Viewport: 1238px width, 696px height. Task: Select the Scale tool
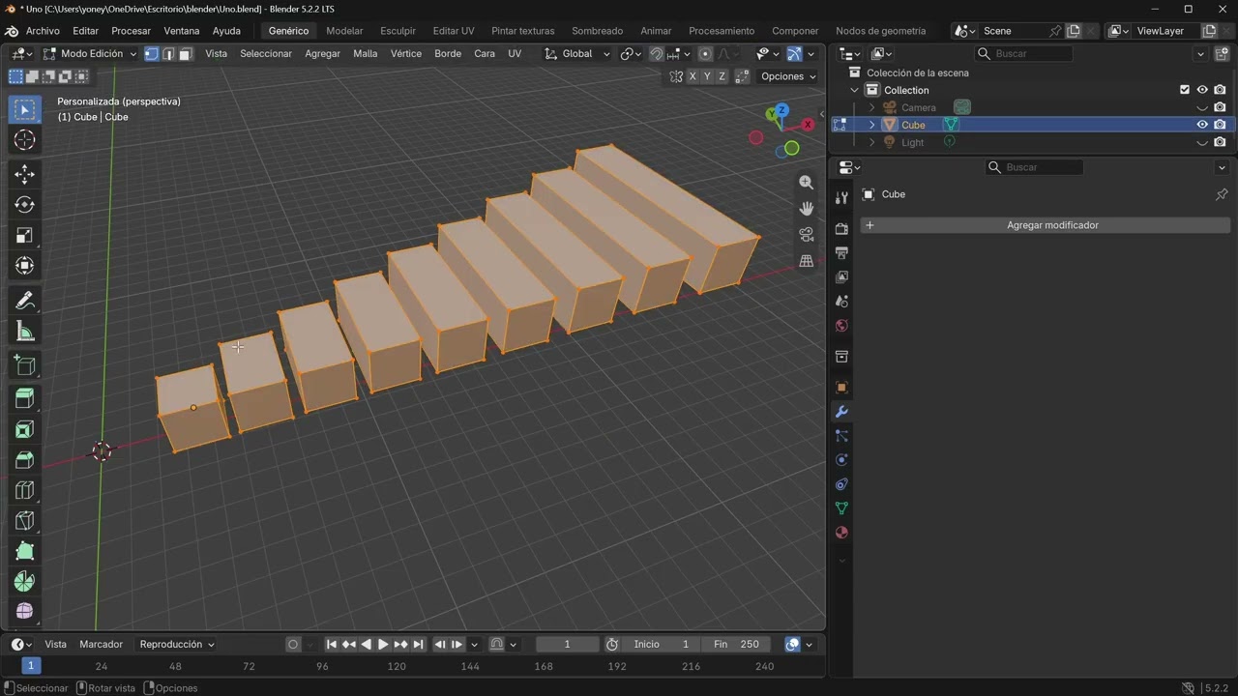25,236
